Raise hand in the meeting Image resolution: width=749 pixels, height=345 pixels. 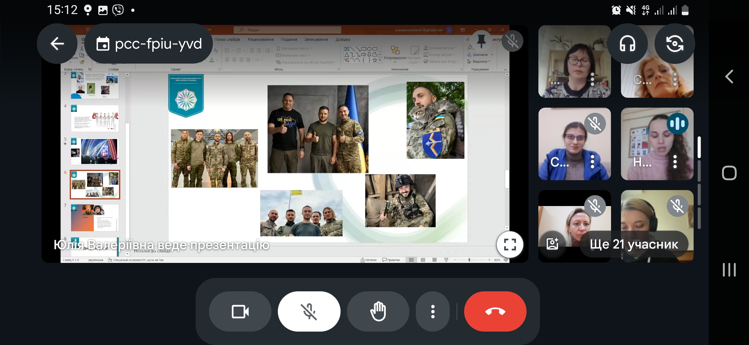pyautogui.click(x=378, y=311)
